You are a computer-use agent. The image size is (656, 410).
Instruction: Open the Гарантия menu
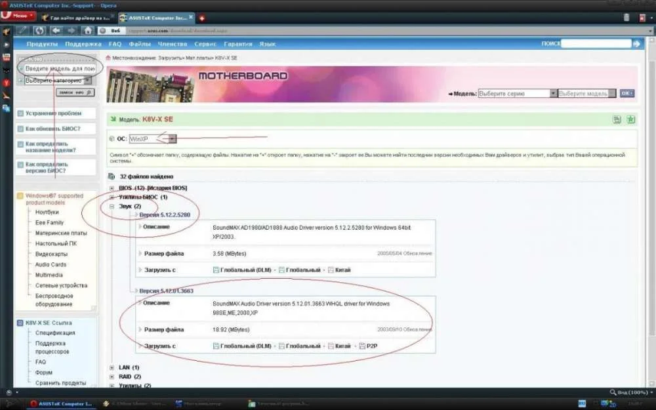tap(238, 44)
